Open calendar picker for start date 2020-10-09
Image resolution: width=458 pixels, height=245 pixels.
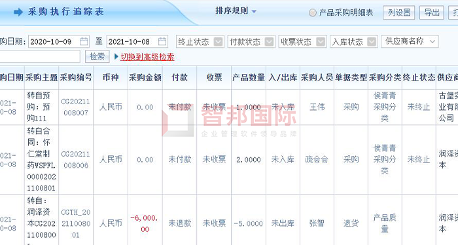84,41
